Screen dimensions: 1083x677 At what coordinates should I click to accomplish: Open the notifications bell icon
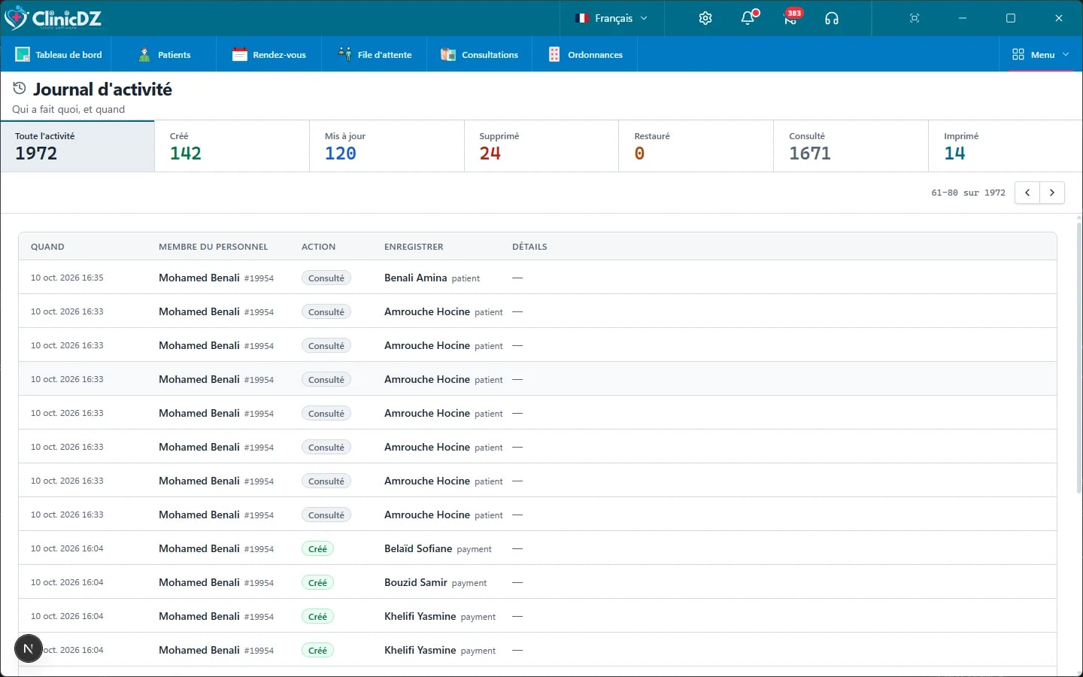pos(748,18)
